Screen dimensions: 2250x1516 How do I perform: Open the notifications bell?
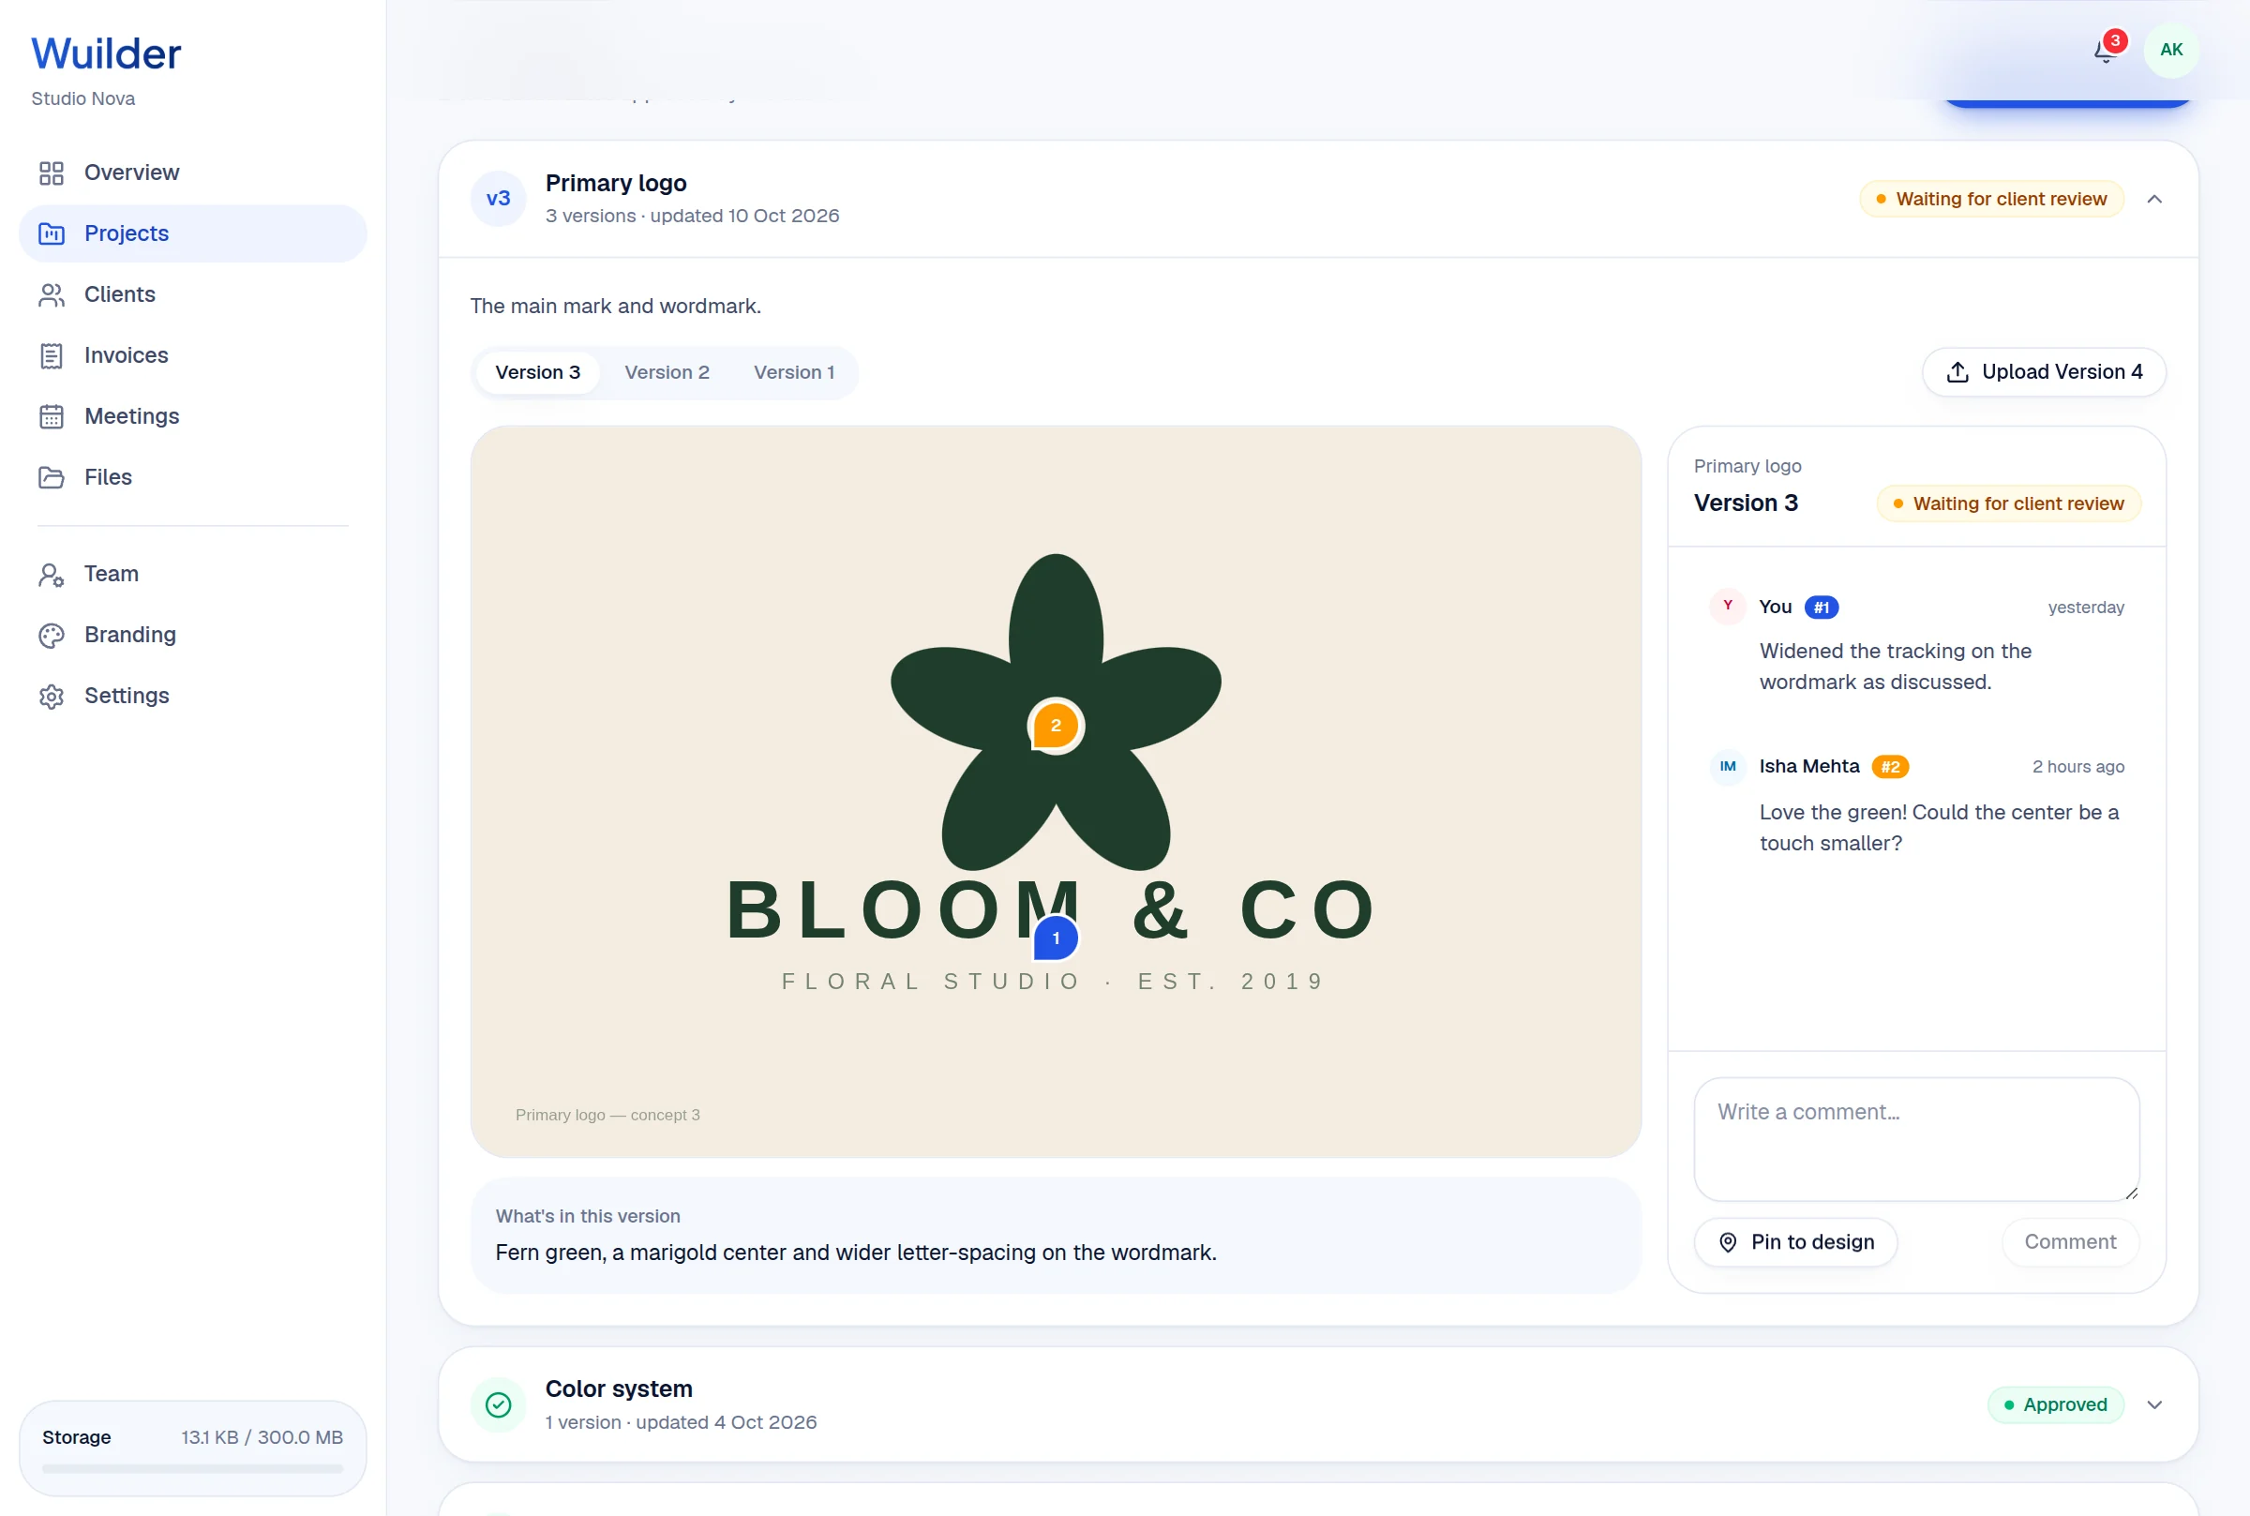(2106, 50)
